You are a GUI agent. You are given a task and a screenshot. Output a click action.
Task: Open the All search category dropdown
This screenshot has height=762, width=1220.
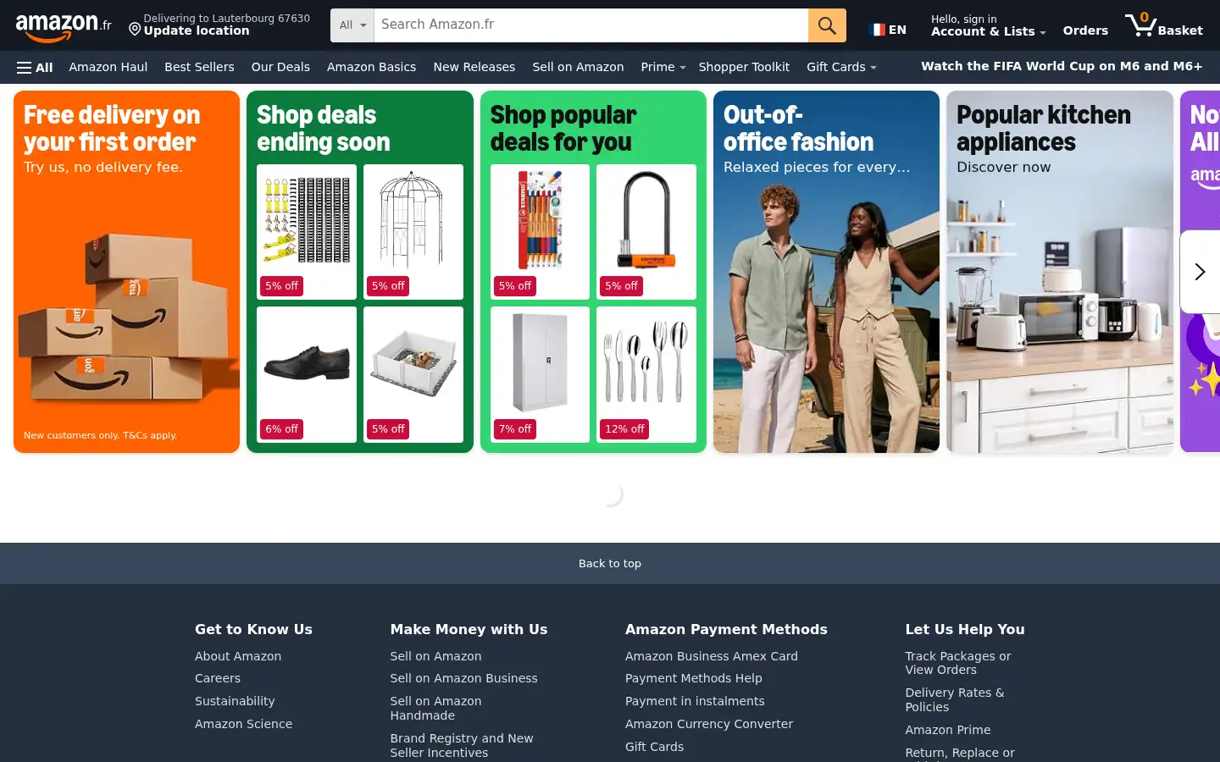(352, 25)
